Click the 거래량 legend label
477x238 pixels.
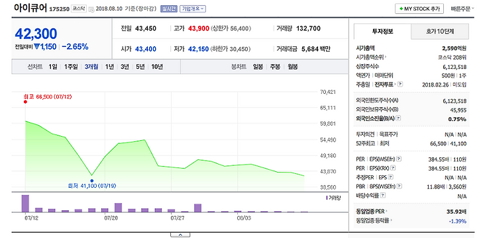(333, 198)
